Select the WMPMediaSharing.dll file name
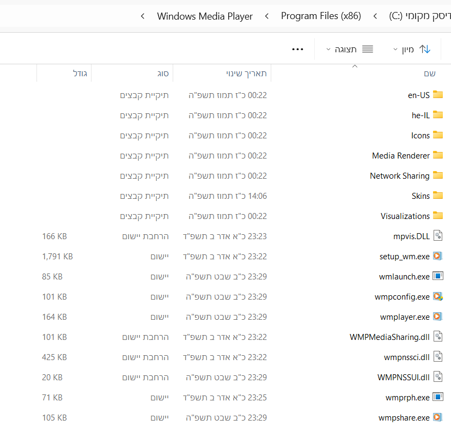 point(389,337)
